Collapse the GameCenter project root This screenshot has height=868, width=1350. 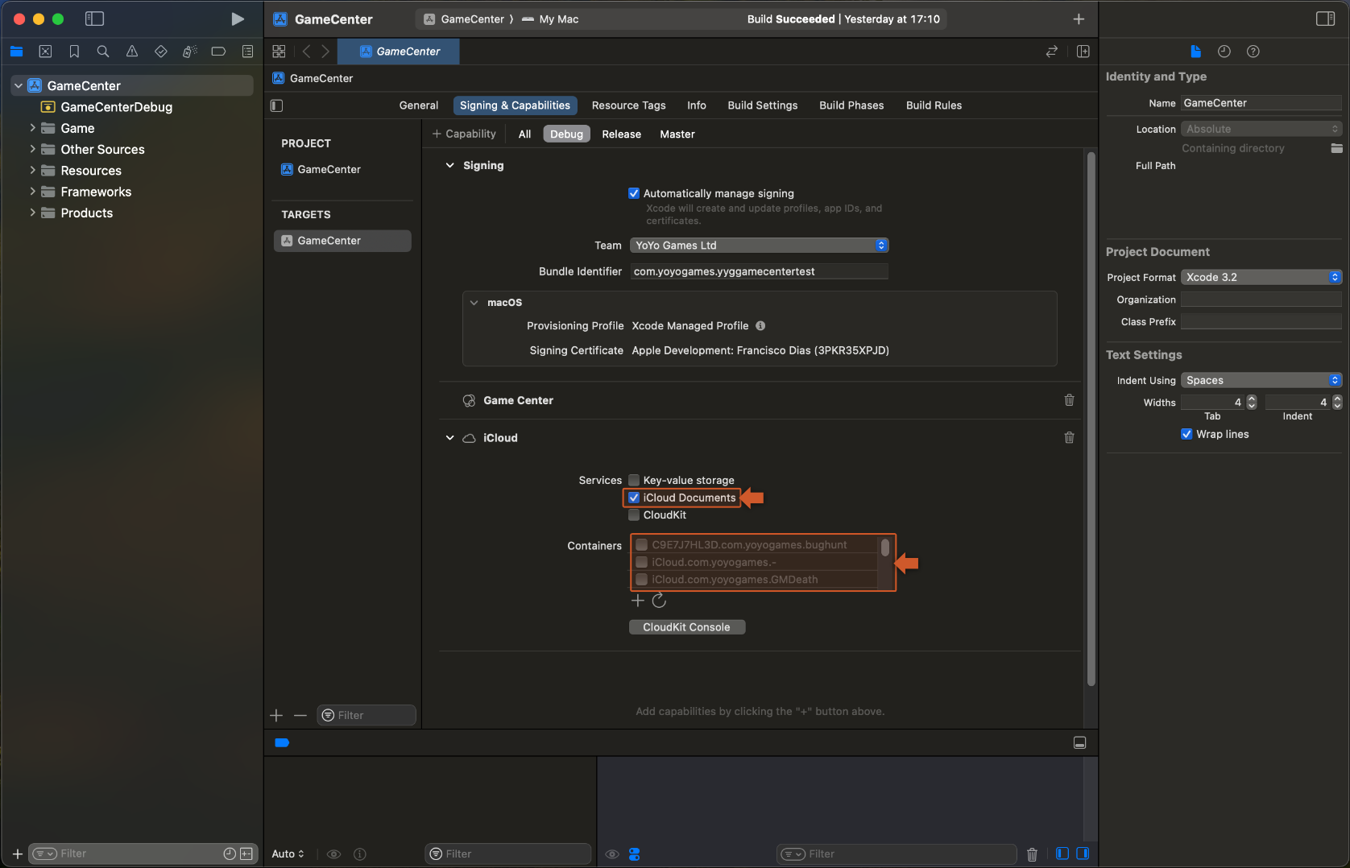[x=18, y=85]
